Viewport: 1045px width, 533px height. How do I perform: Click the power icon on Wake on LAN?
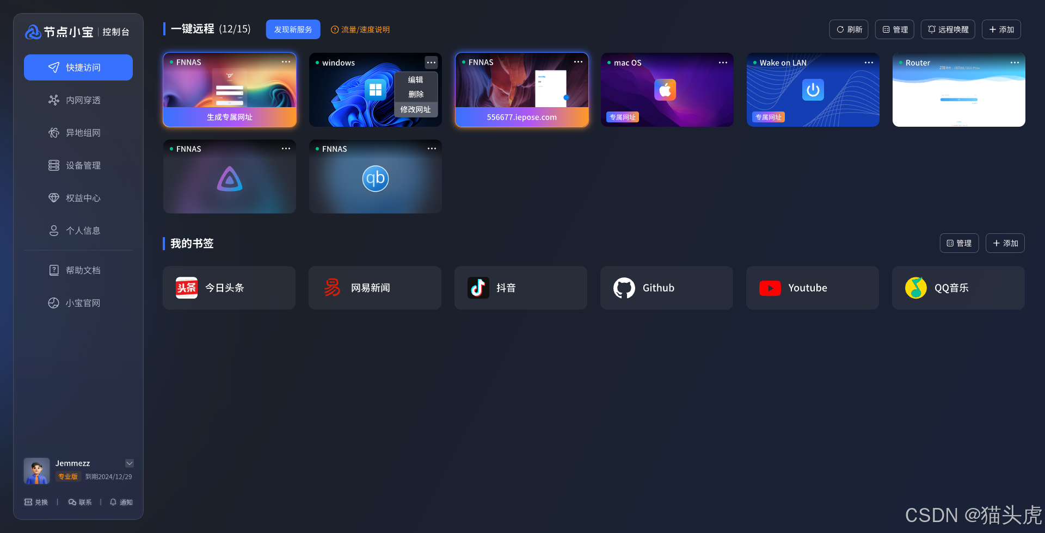[x=813, y=90]
